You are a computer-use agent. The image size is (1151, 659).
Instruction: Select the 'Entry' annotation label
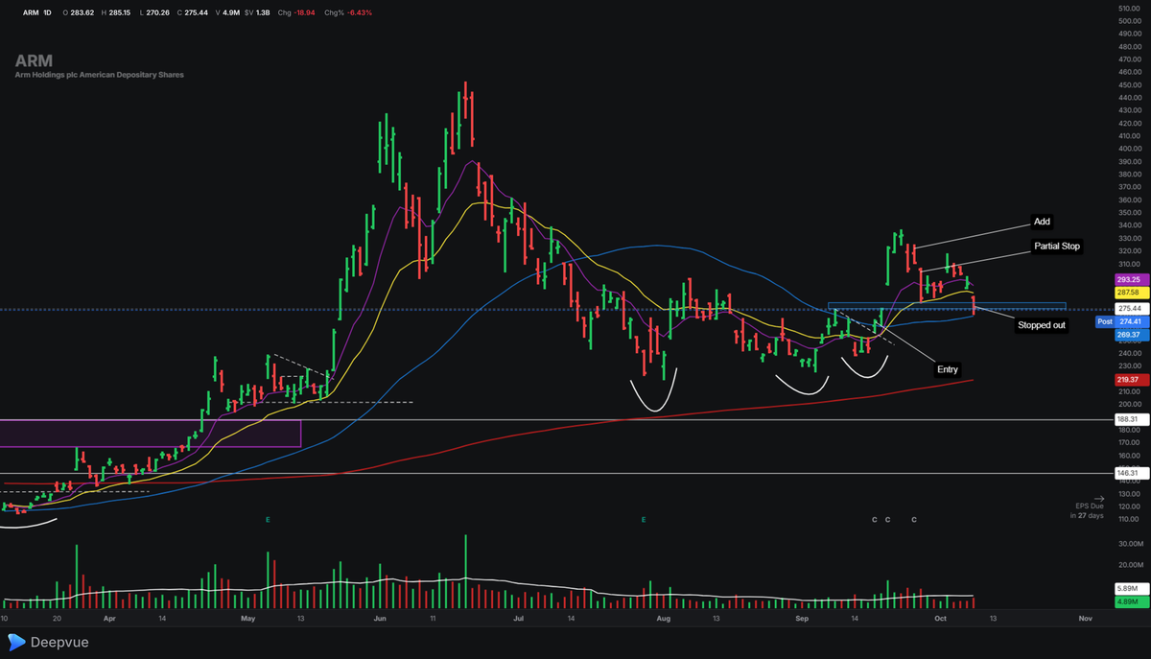(948, 369)
